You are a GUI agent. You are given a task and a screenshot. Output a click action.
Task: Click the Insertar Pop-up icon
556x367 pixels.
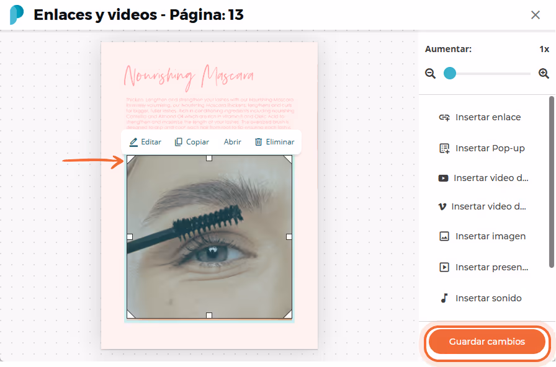444,148
